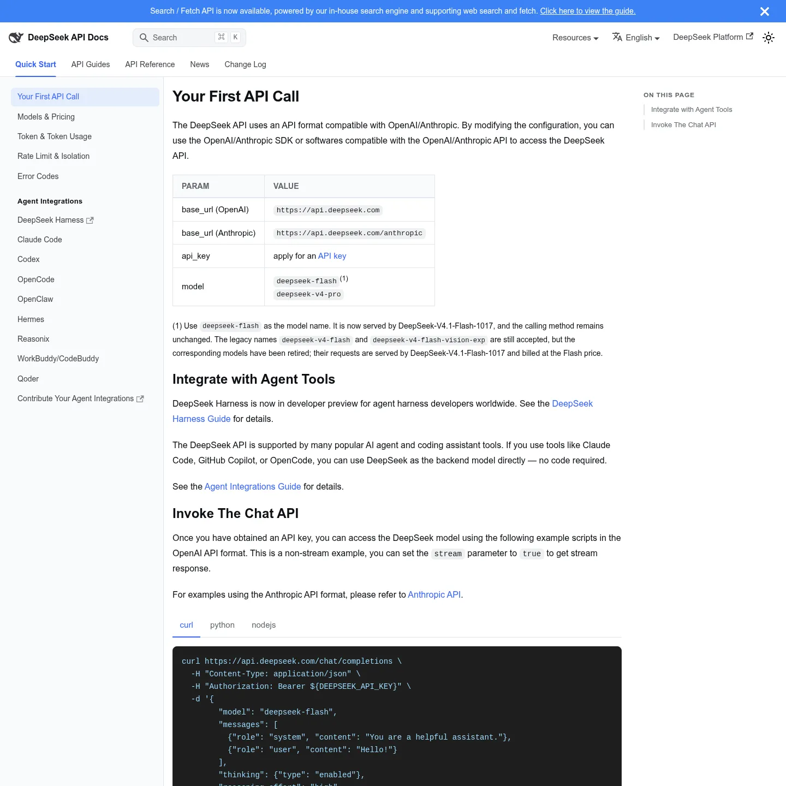
Task: Open the Change Log tab
Action: (245, 64)
